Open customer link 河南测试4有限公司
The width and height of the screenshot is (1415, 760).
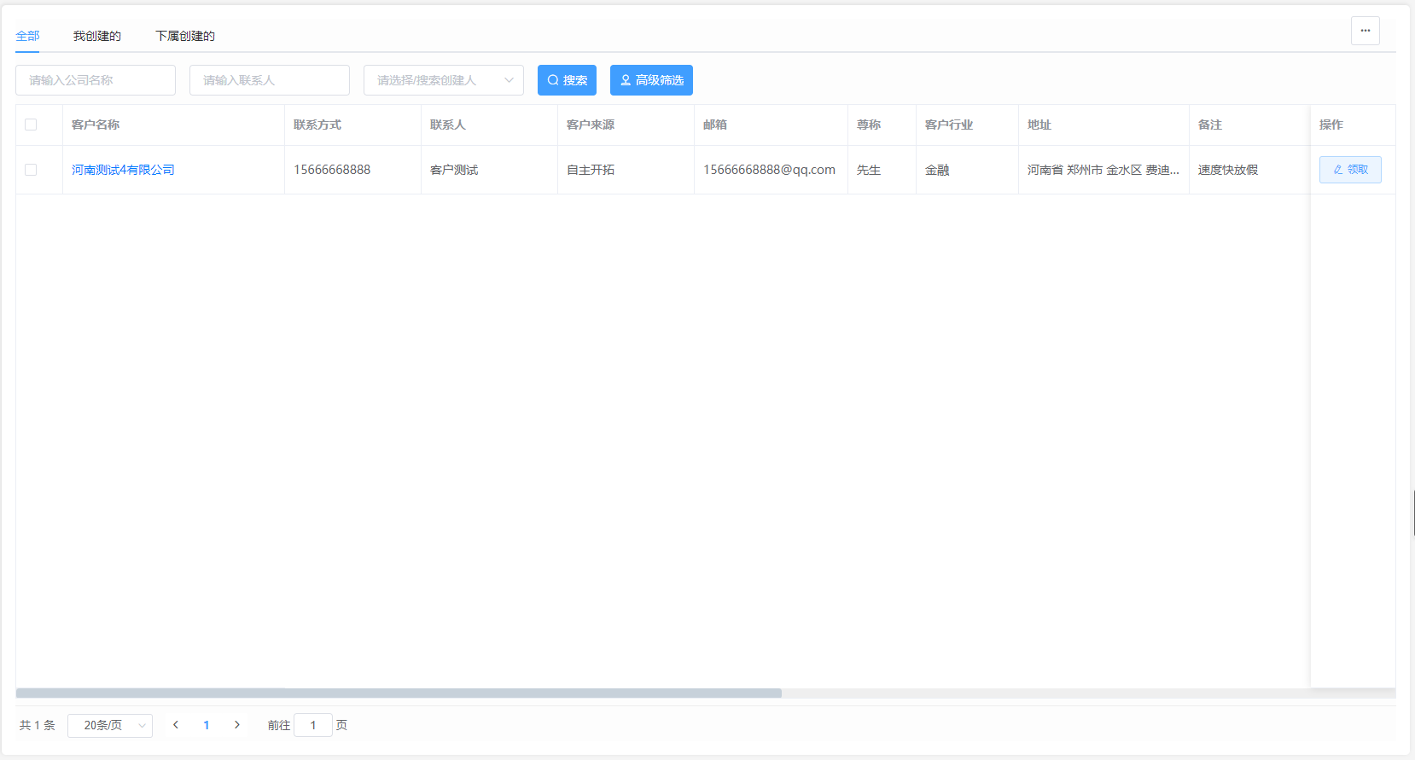point(123,170)
